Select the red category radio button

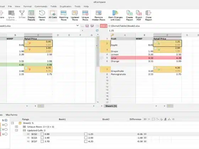point(6,134)
